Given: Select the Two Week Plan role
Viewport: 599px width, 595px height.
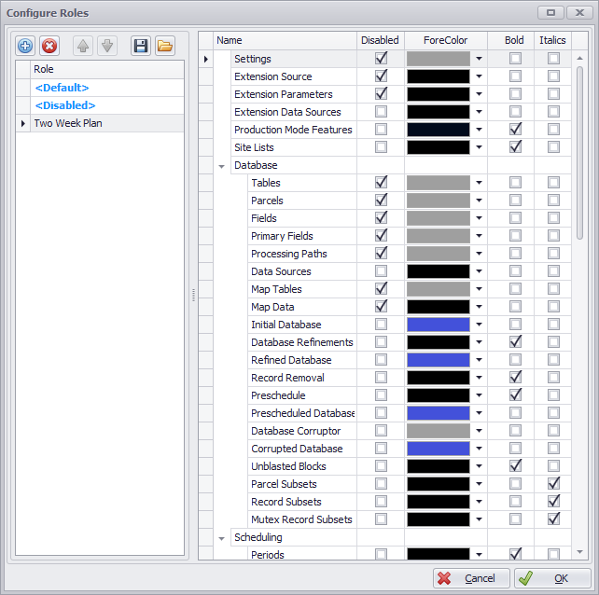Looking at the screenshot, I should (x=68, y=123).
